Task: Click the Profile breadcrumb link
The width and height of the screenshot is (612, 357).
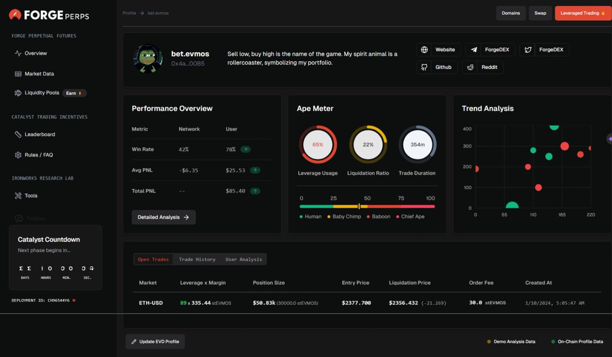Action: tap(129, 13)
